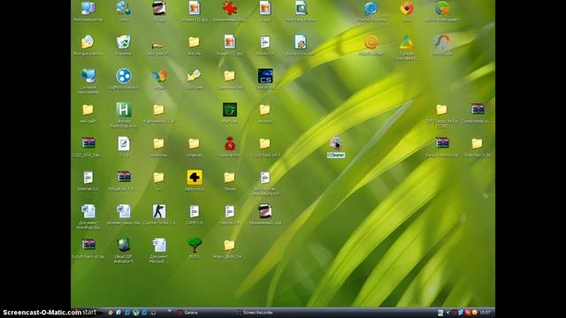Open the black icon with green swirl
Screen dimensions: 566x318
pyautogui.click(x=230, y=110)
